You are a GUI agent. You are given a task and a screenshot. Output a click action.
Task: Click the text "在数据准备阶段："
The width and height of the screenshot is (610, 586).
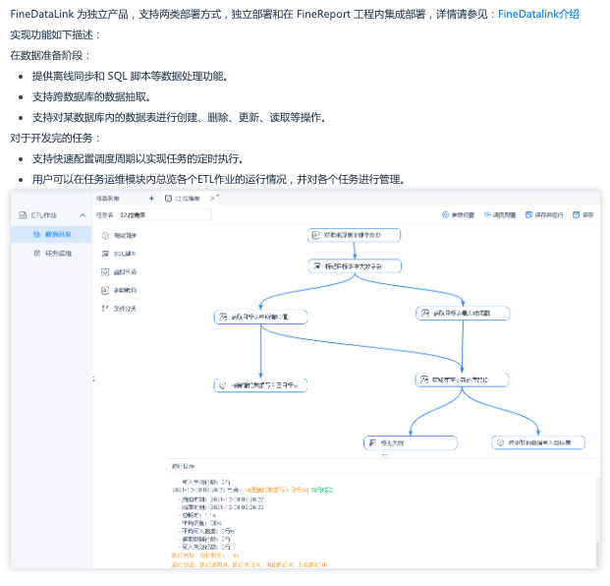coord(50,56)
